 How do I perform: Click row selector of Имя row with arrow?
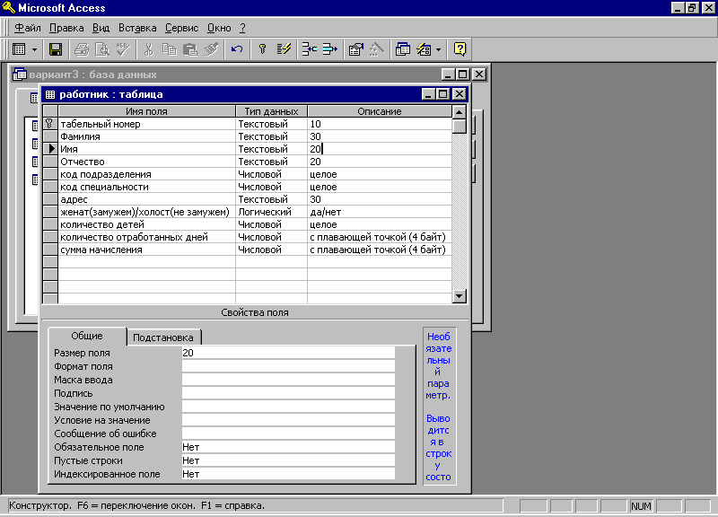click(x=50, y=149)
